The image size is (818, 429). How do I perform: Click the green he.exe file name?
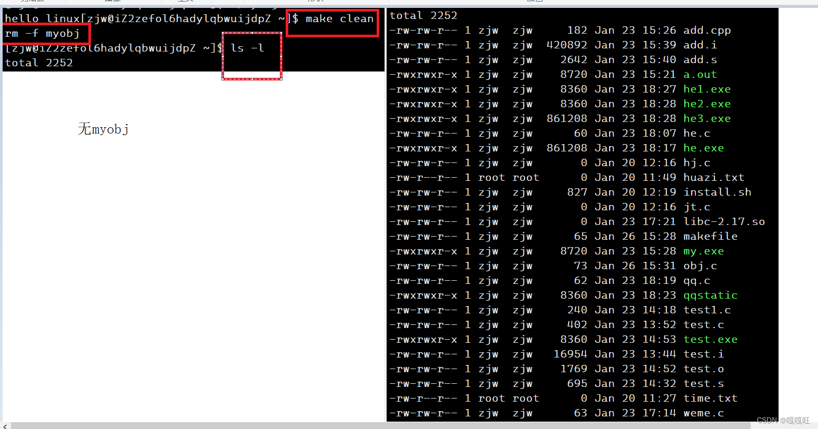tap(703, 148)
